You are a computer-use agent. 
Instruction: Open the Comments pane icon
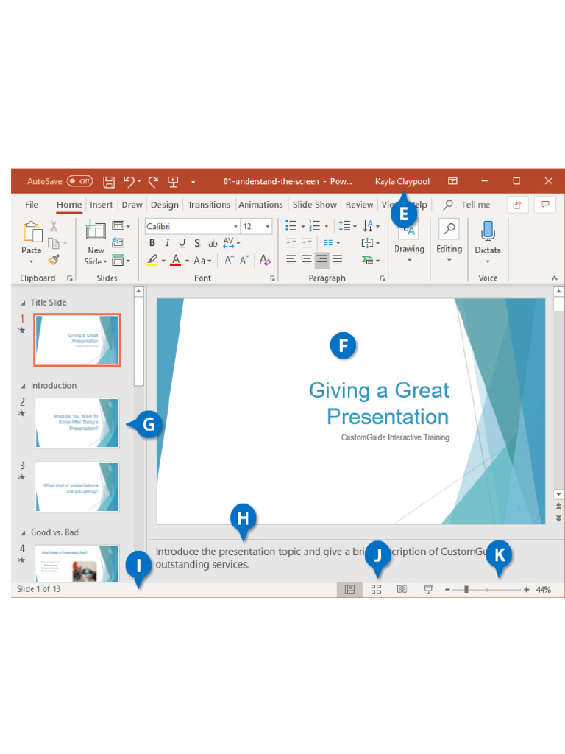[545, 205]
